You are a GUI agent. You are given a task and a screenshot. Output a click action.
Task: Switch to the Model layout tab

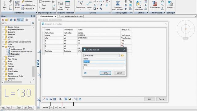pos(46,108)
